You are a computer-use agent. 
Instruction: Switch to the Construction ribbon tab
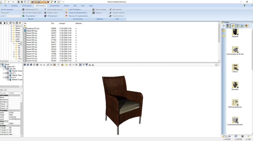tap(55, 6)
